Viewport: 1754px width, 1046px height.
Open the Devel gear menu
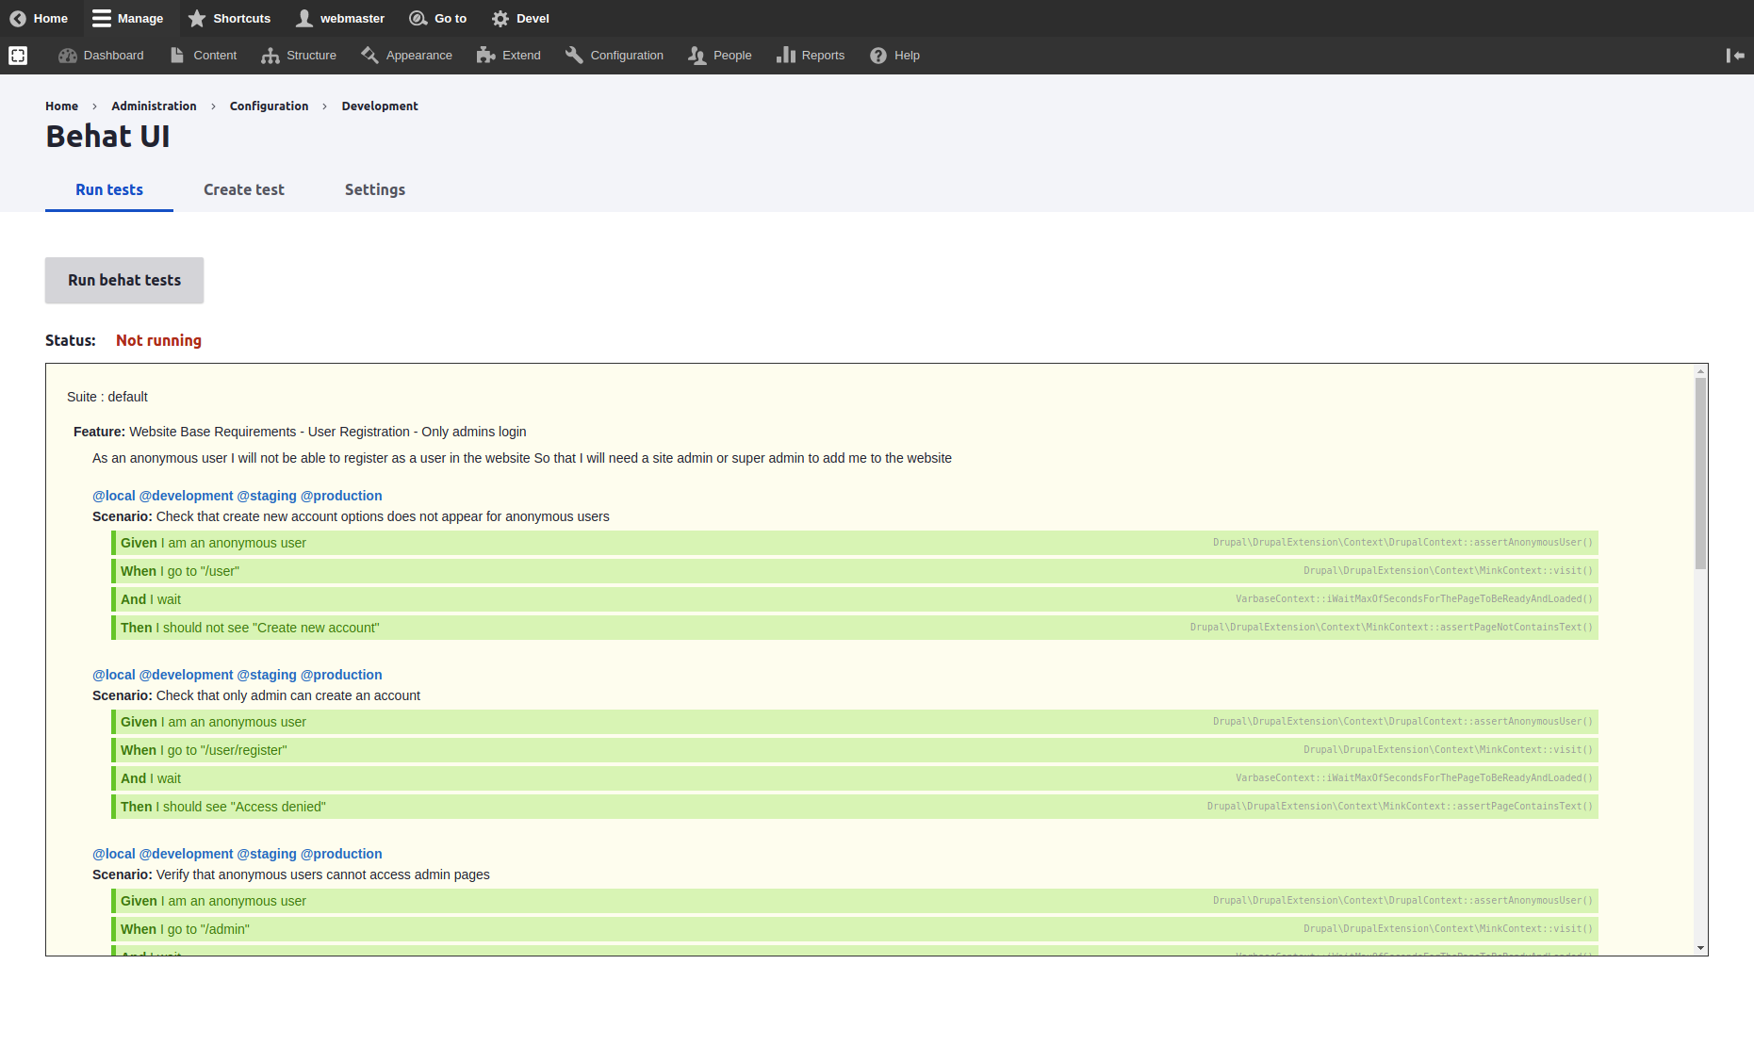coord(520,18)
